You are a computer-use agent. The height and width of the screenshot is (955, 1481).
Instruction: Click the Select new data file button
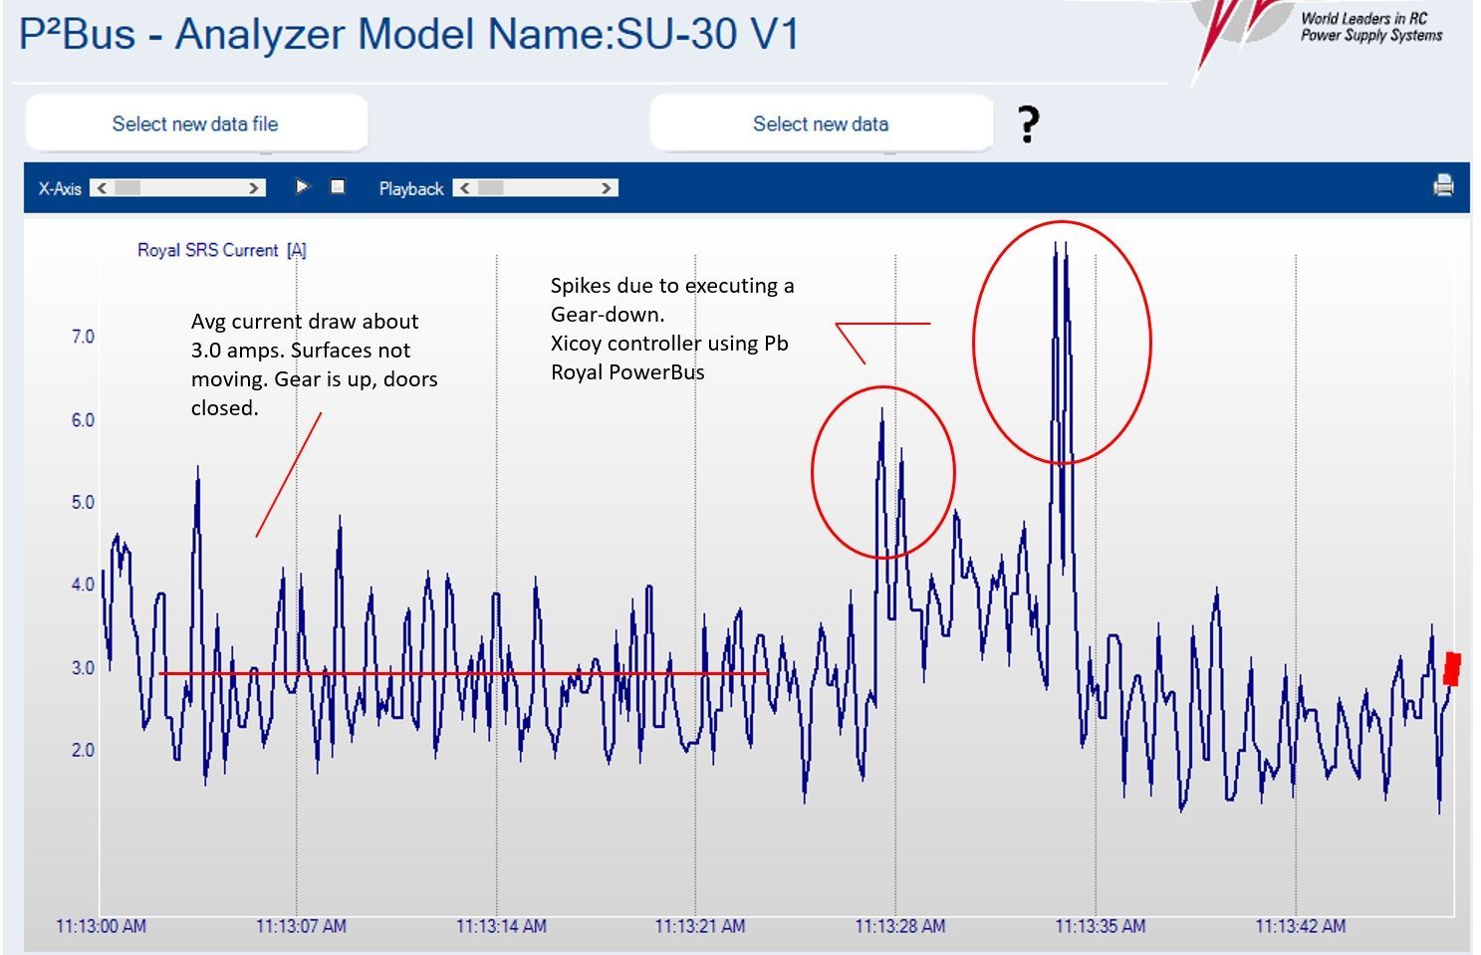195,124
